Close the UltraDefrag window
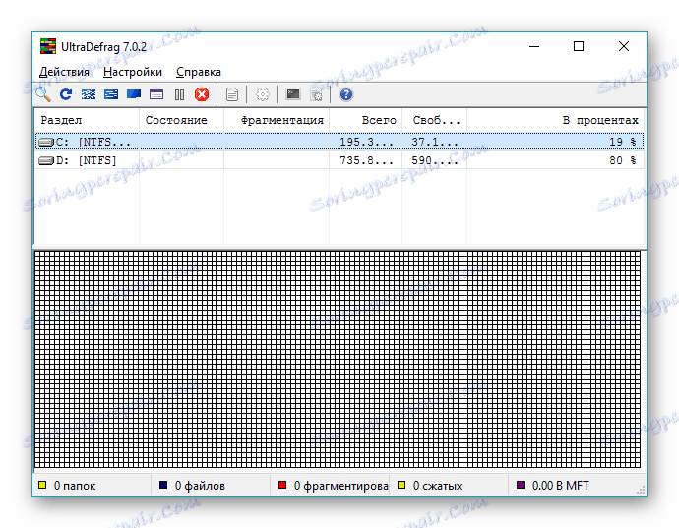The width and height of the screenshot is (679, 528). click(x=624, y=46)
